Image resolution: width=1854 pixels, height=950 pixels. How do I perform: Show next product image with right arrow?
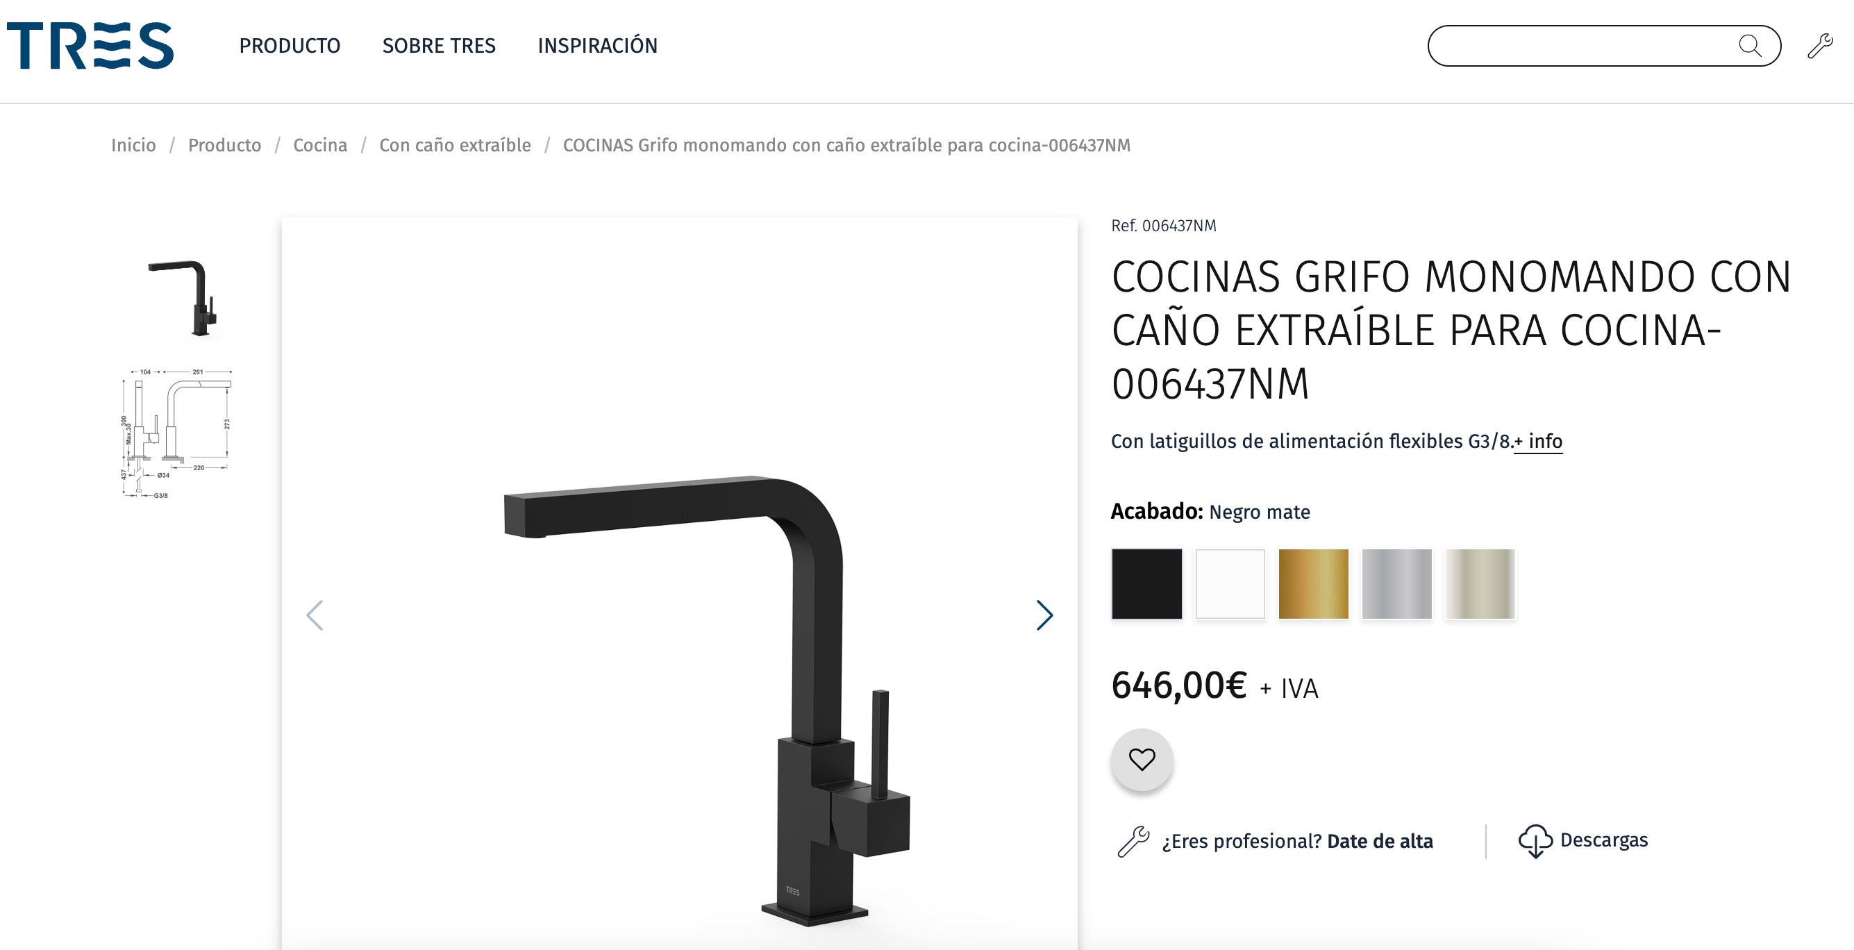(1044, 615)
